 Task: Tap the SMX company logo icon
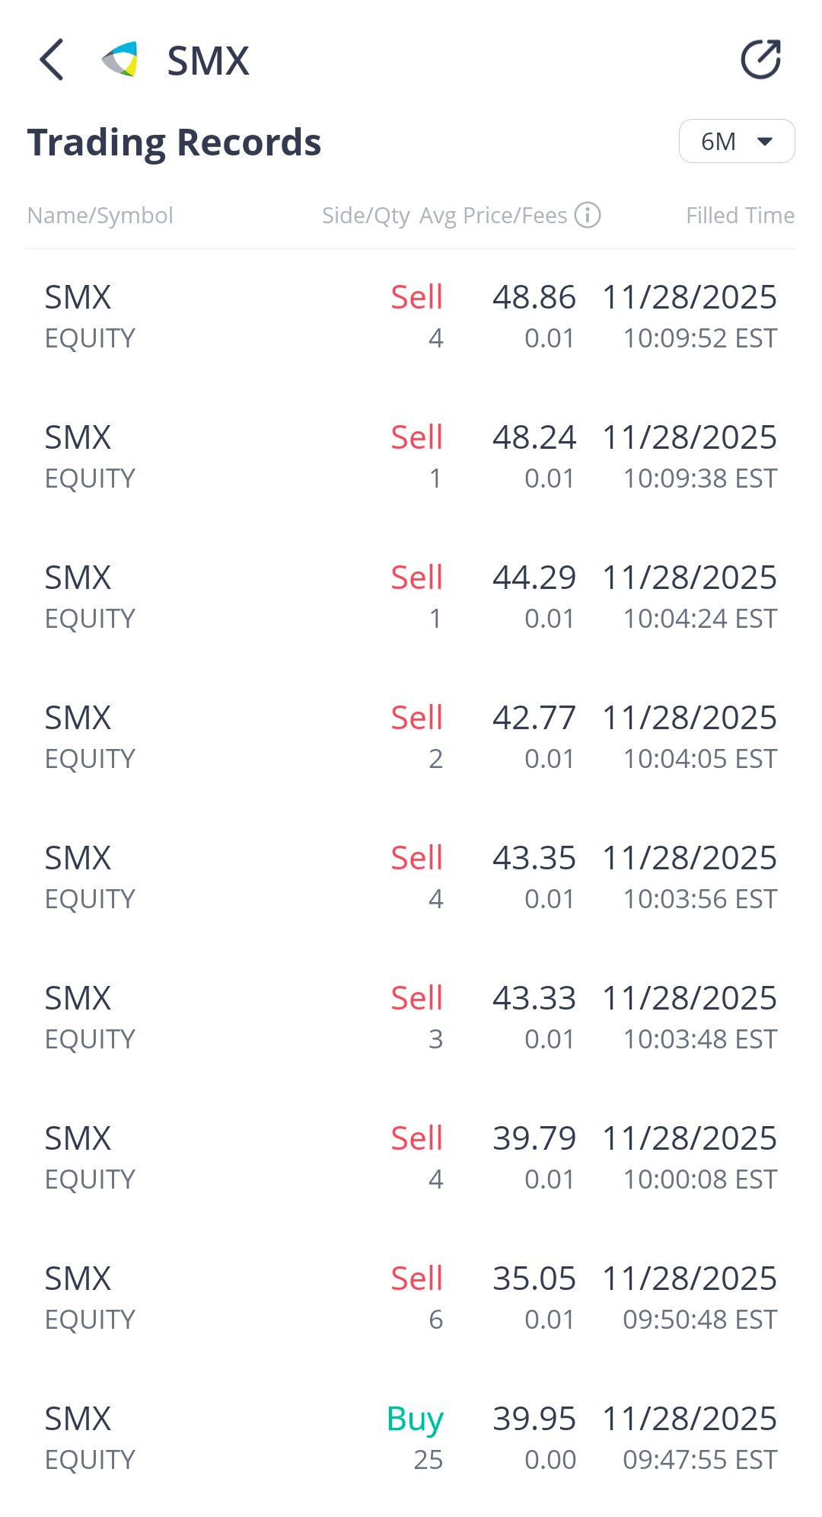(x=120, y=59)
